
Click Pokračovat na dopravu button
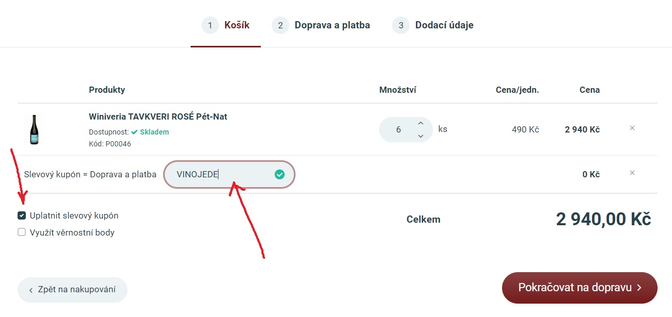pyautogui.click(x=580, y=288)
